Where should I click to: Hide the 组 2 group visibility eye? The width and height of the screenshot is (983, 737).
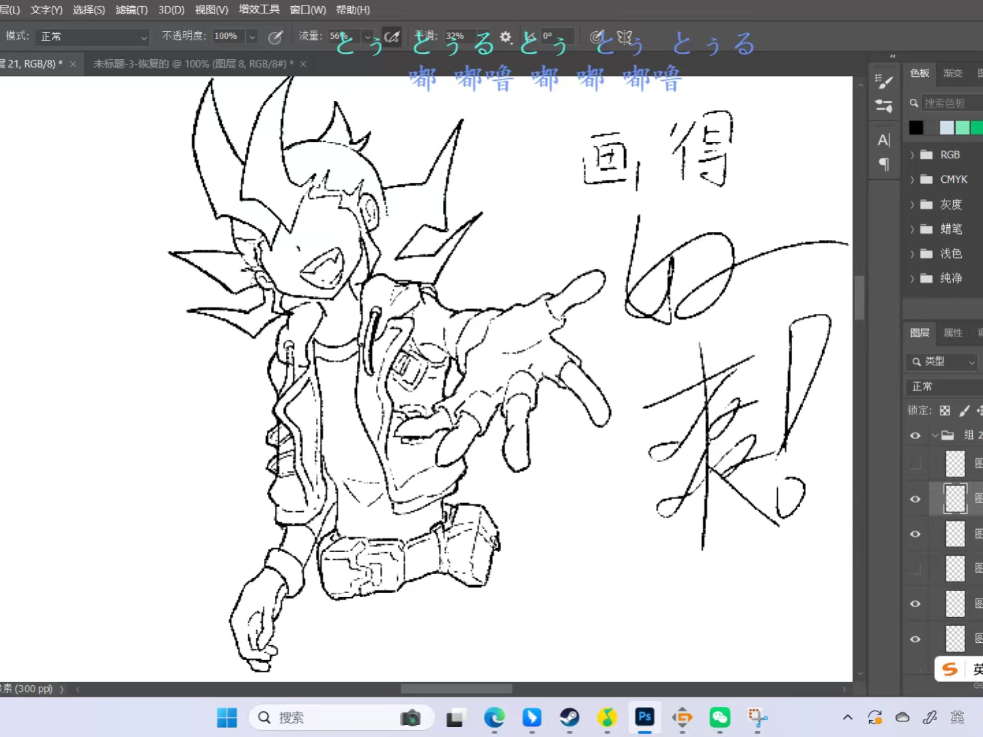point(915,436)
